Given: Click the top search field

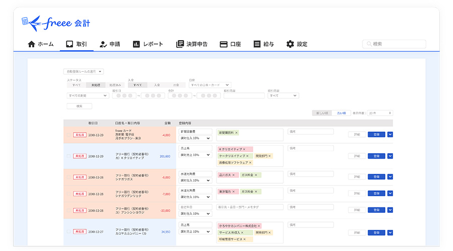Looking at the screenshot, I should [x=394, y=44].
